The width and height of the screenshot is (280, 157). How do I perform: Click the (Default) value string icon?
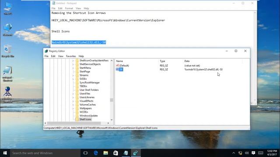click(117, 65)
